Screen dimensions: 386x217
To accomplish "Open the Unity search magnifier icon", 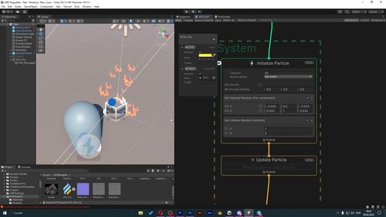I will click(347, 11).
